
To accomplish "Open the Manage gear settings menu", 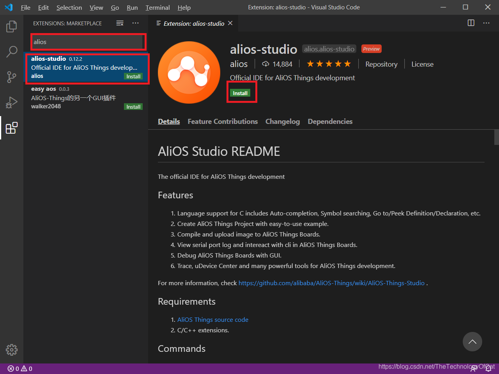I will [12, 349].
